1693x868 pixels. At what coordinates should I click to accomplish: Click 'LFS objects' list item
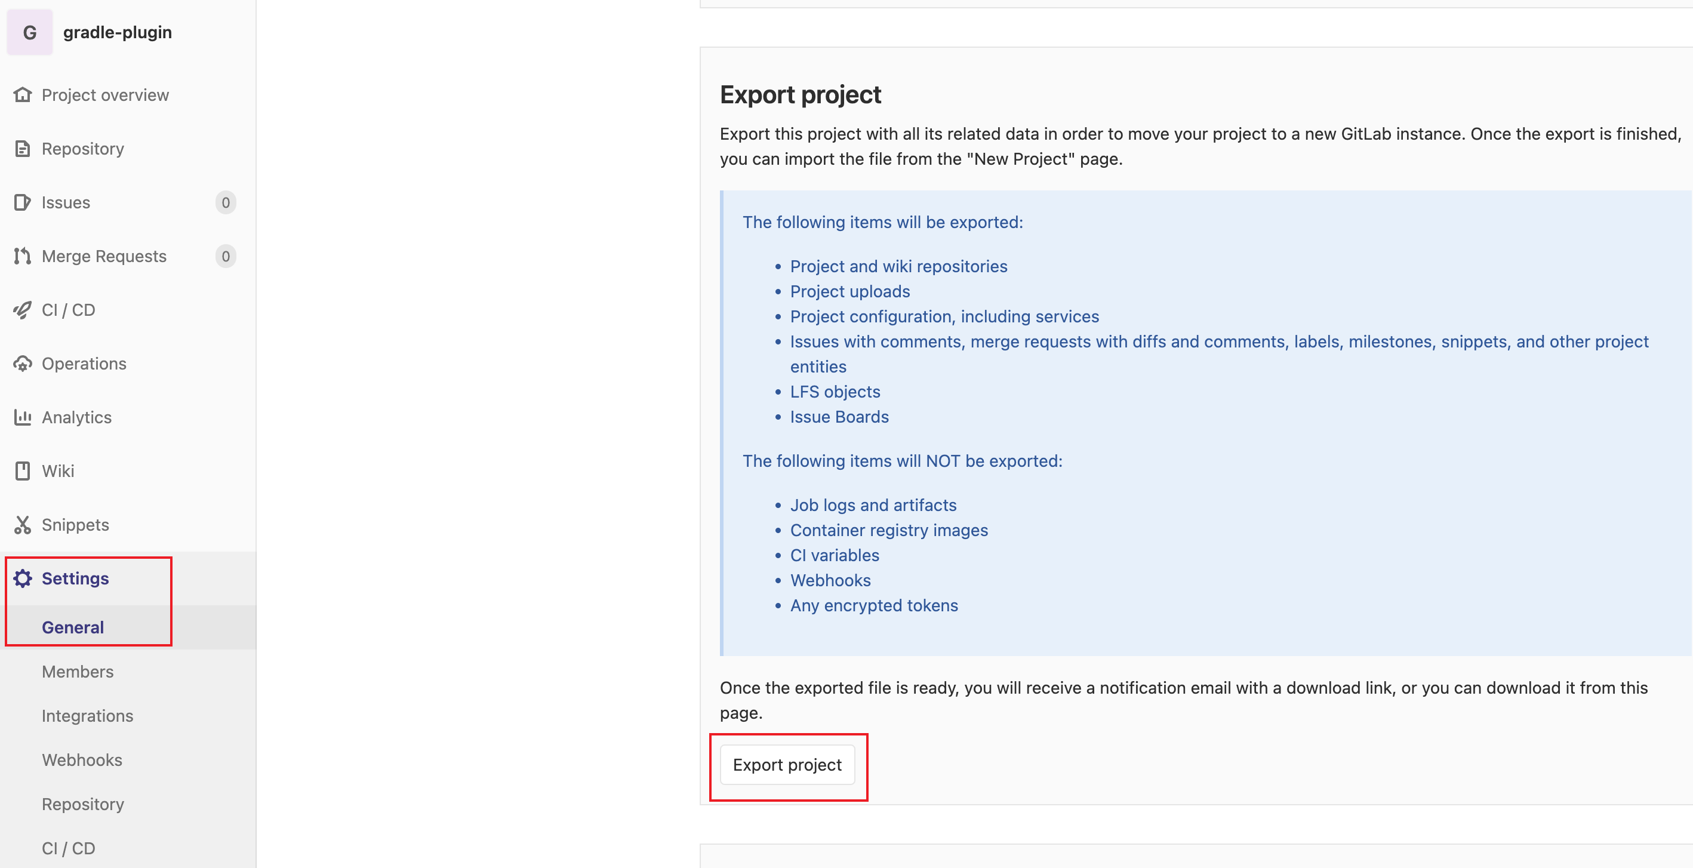coord(835,392)
